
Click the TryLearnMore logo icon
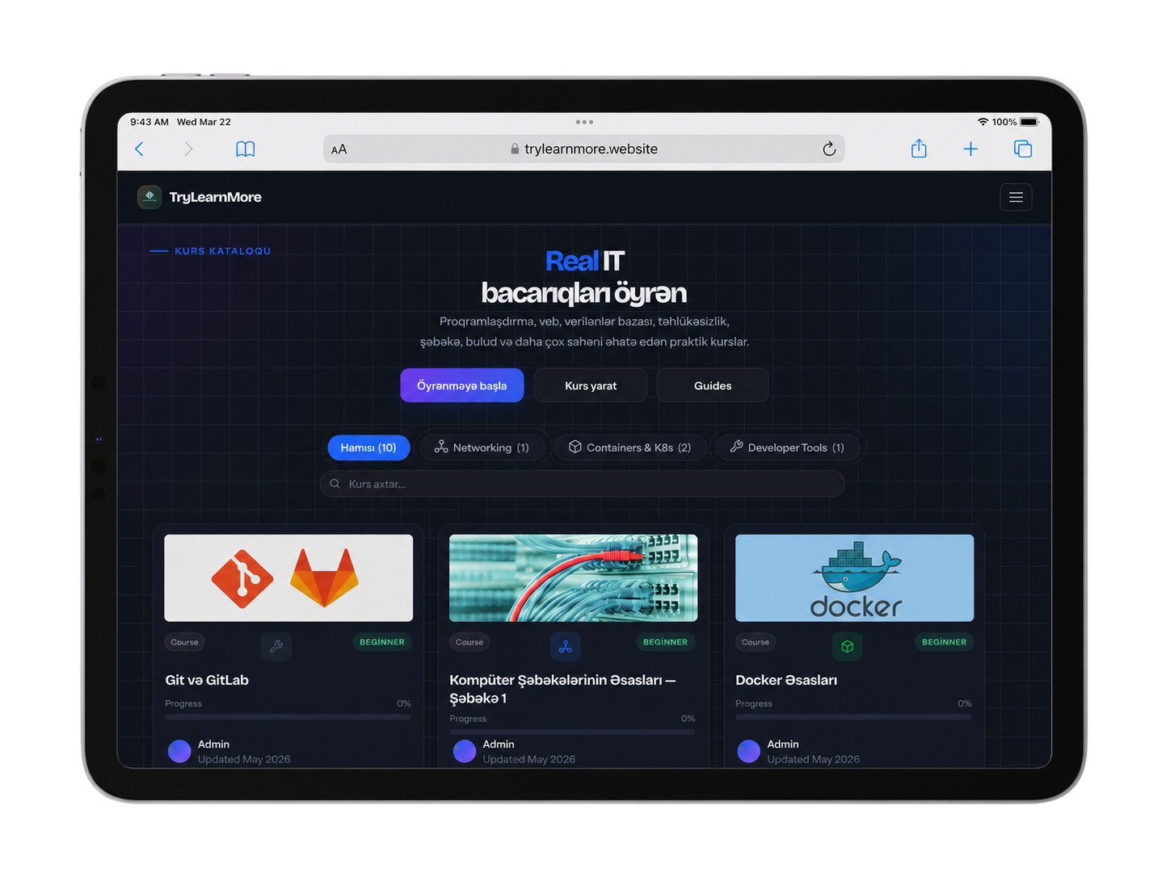coord(149,197)
